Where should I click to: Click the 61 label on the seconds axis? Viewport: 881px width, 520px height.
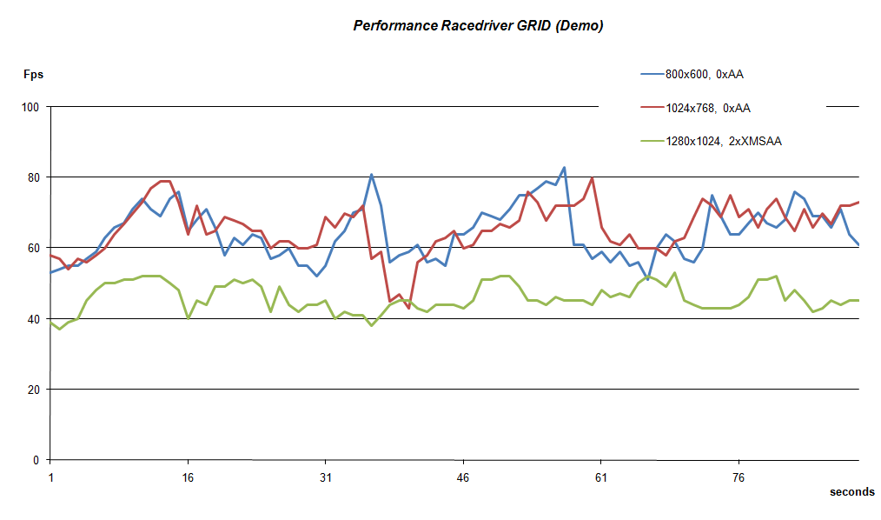tap(600, 478)
